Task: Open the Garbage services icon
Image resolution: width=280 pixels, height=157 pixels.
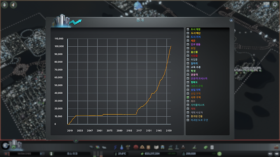Action: pyautogui.click(x=128, y=147)
